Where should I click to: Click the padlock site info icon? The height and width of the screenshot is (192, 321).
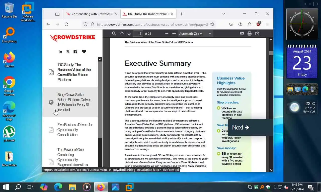point(93,24)
